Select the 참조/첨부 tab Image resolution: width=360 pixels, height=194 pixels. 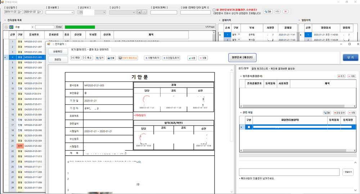[243, 68]
